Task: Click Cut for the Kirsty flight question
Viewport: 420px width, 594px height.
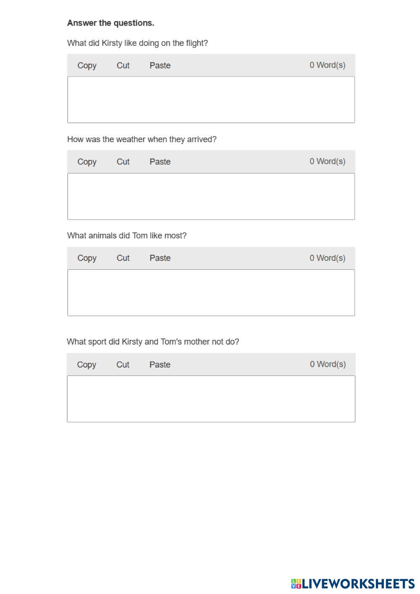Action: [x=123, y=66]
